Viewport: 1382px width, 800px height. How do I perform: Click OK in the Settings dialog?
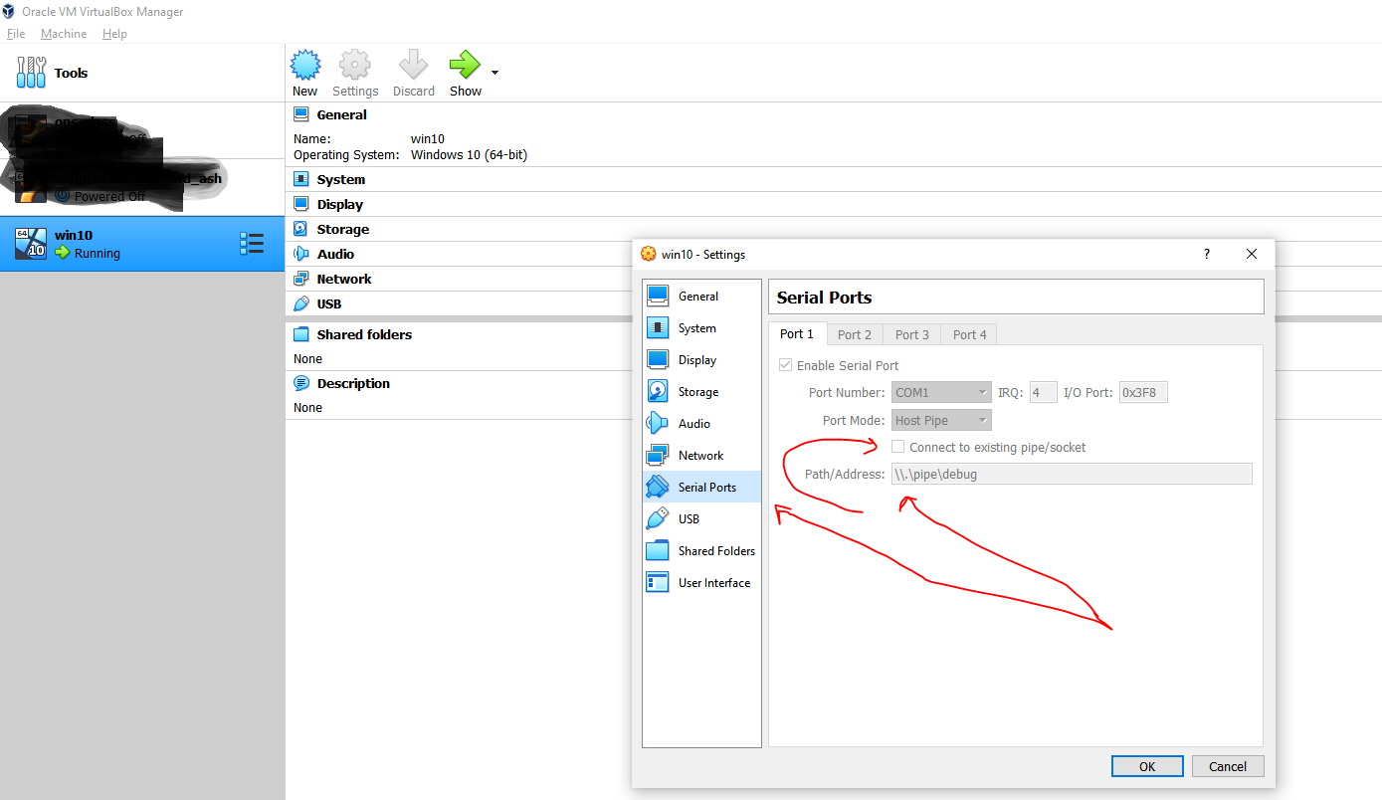coord(1147,766)
